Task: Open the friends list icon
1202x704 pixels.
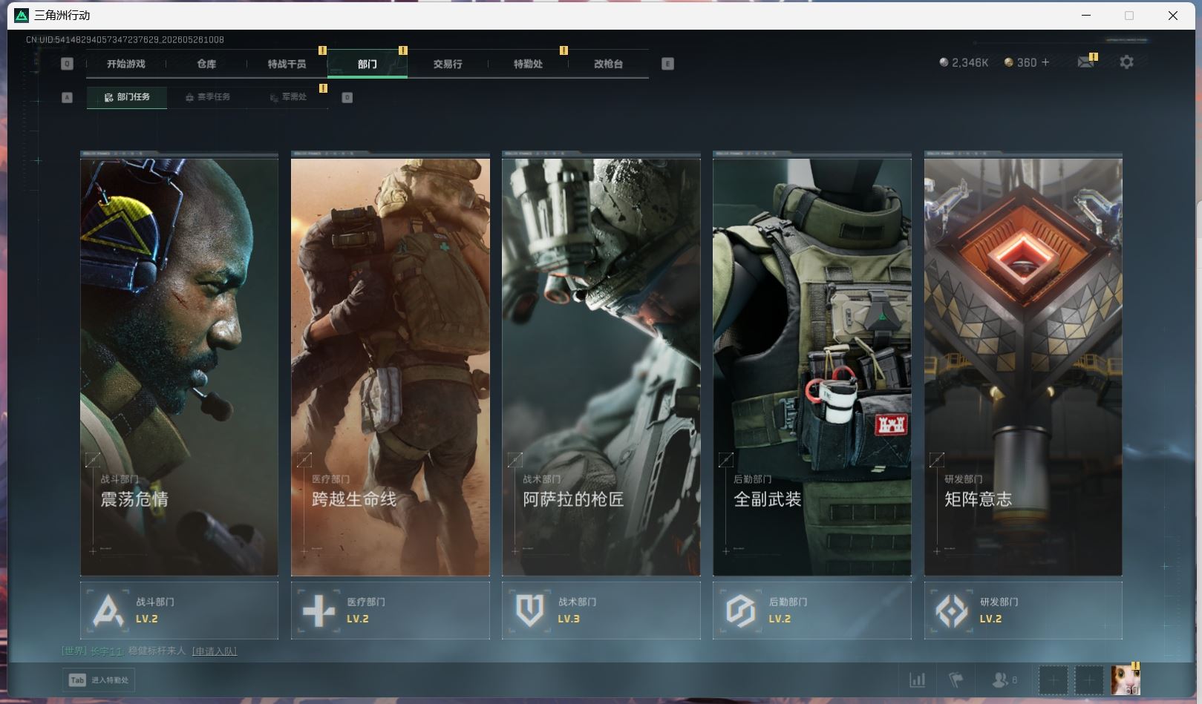Action: click(x=1005, y=680)
